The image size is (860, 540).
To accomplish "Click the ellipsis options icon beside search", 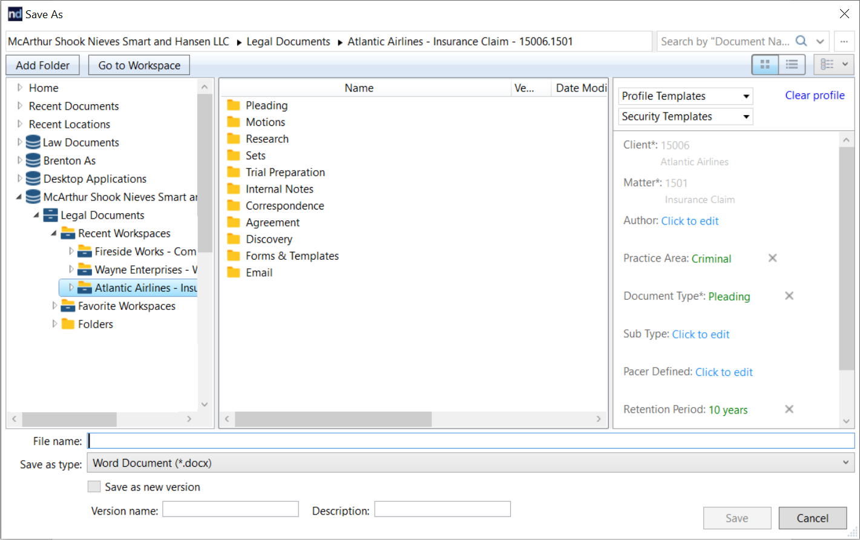I will [x=845, y=41].
